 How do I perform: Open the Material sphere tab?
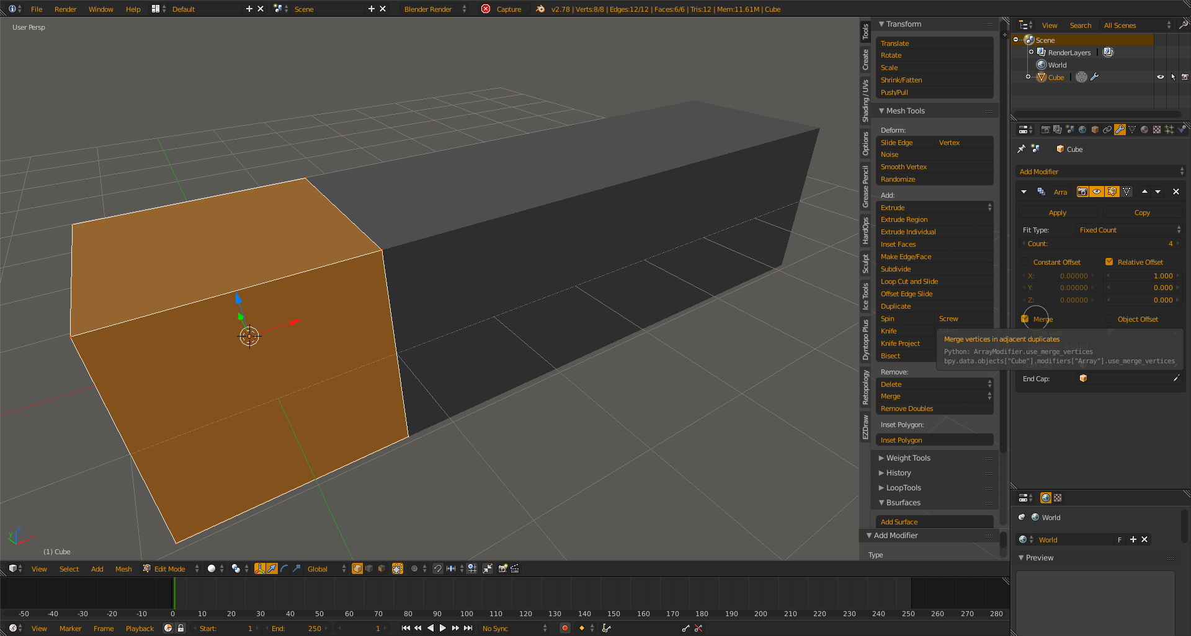pos(1144,130)
